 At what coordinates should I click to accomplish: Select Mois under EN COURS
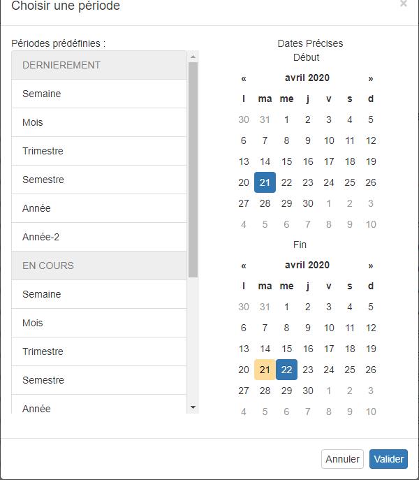99,323
